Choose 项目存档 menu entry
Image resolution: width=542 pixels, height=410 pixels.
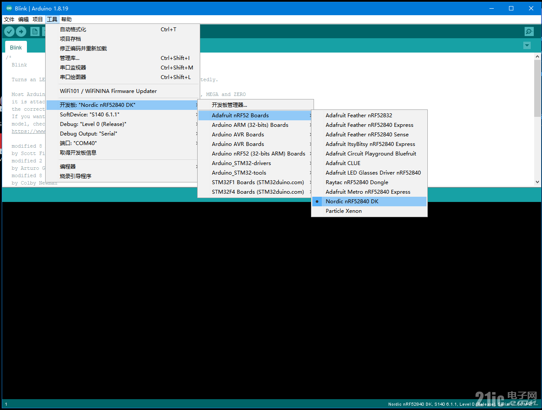pyautogui.click(x=123, y=39)
